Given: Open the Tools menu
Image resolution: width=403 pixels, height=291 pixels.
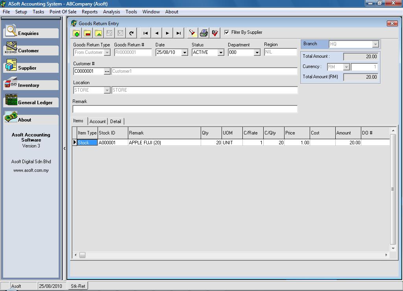Looking at the screenshot, I should click(x=131, y=12).
